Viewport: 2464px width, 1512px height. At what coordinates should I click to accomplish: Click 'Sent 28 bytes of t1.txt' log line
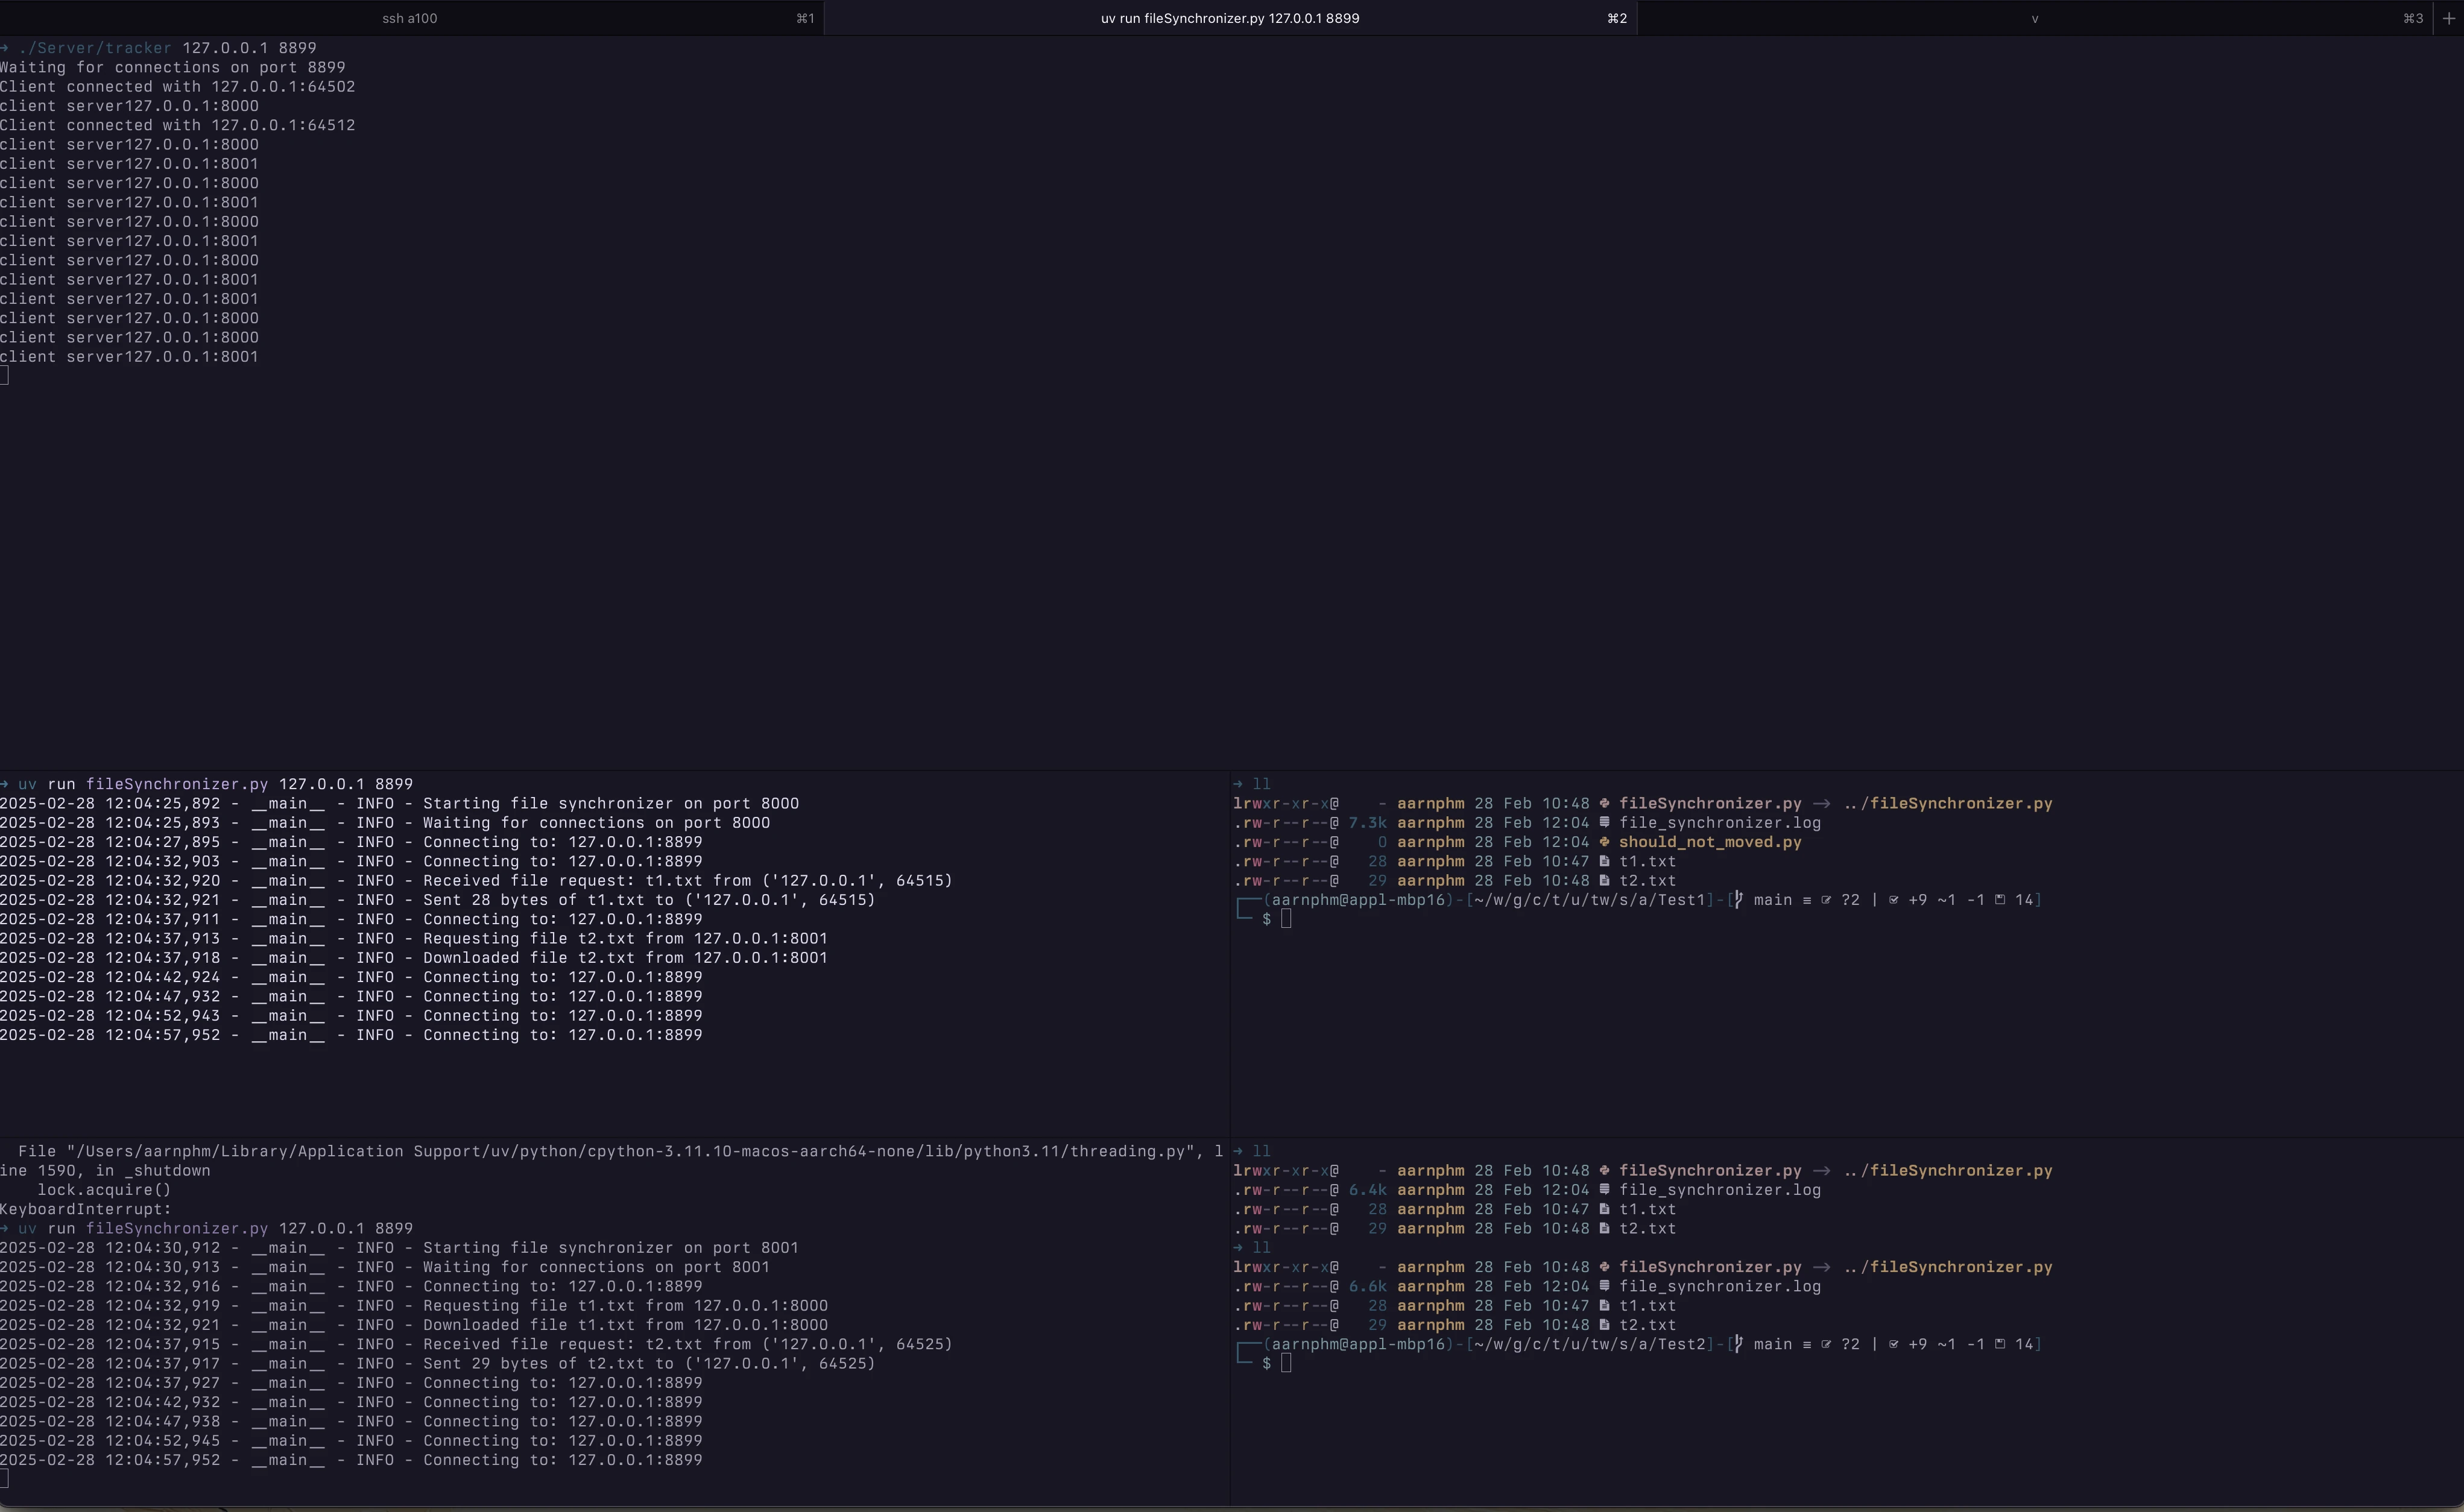point(438,900)
